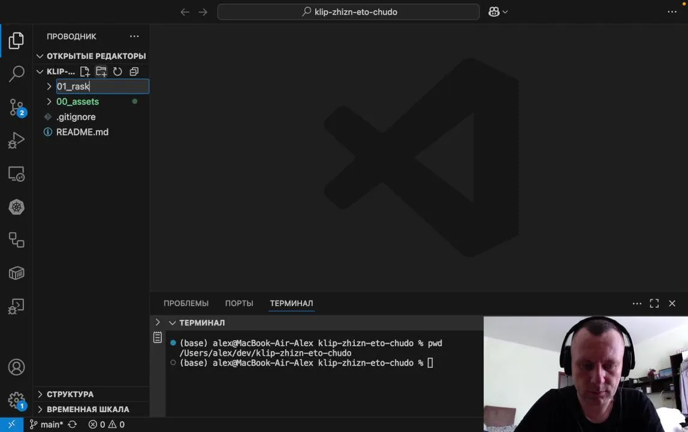Image resolution: width=688 pixels, height=432 pixels.
Task: Select the Терминал tab
Action: [291, 304]
